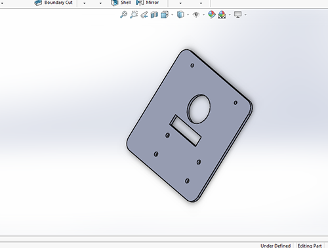Click the Hide/Show Items eye icon
This screenshot has height=248, width=328.
[x=196, y=14]
